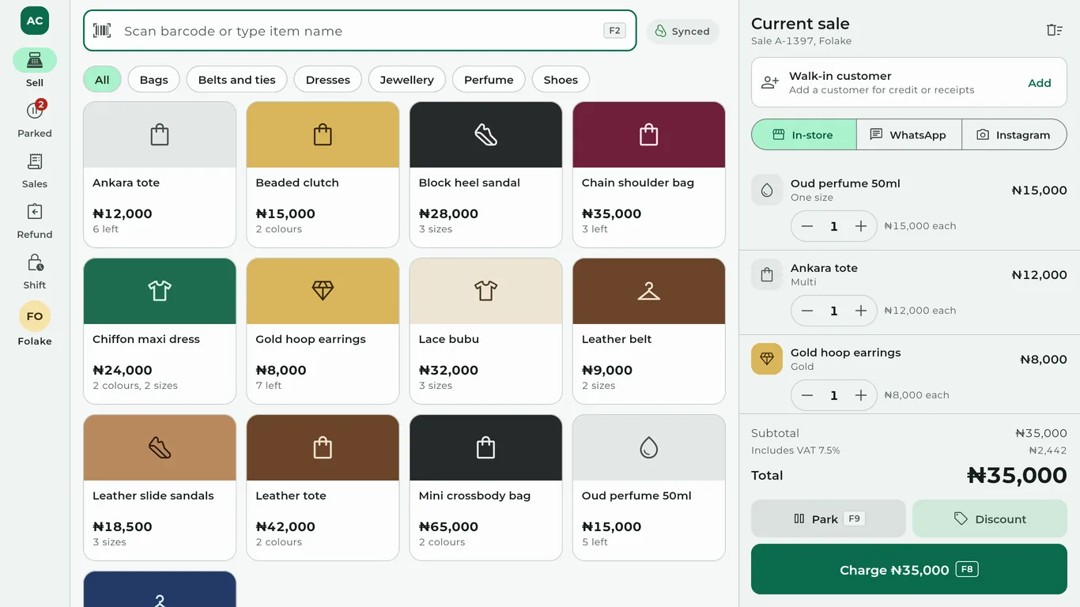The image size is (1080, 607).
Task: Select the WhatsApp sales channel
Action: [909, 134]
